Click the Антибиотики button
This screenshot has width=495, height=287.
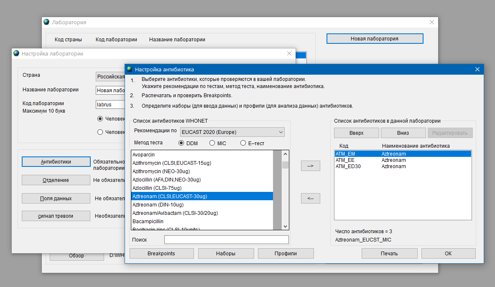tap(56, 161)
